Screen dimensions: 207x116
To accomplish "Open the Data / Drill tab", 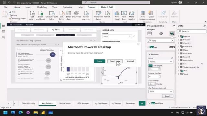I will tap(107, 7).
